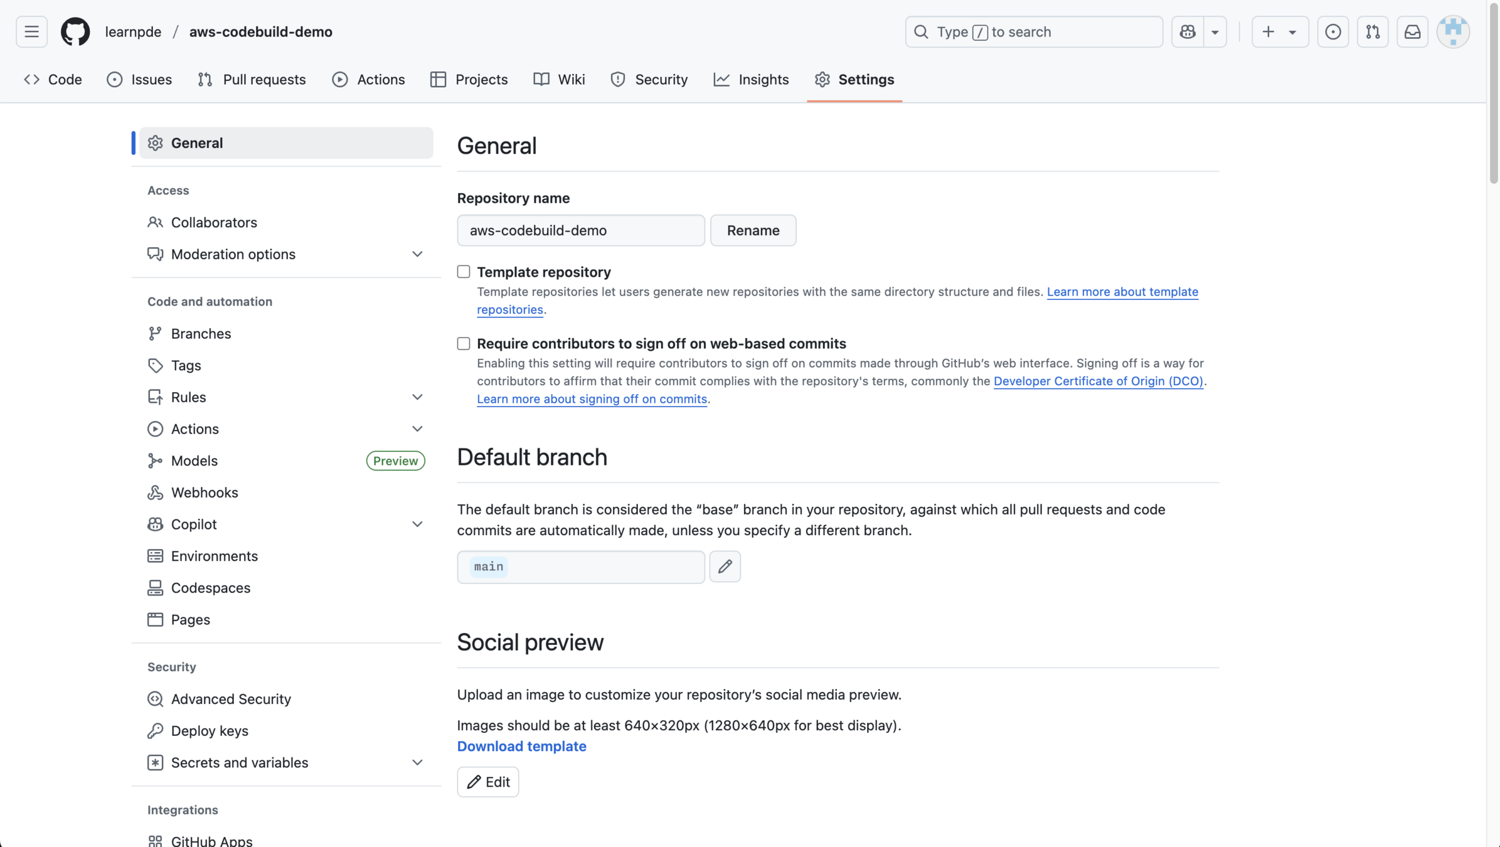This screenshot has width=1500, height=847.
Task: Open the hamburger navigation menu
Action: 31,31
